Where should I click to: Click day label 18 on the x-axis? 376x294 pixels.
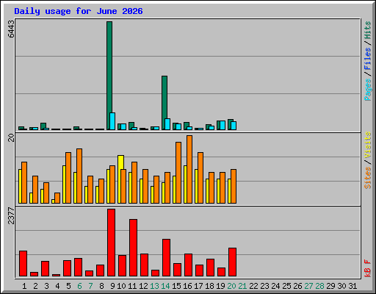point(209,286)
